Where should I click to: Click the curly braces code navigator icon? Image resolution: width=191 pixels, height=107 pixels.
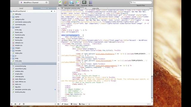click(x=24, y=104)
